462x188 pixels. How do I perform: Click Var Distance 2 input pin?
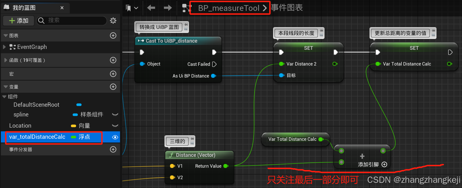(282, 64)
